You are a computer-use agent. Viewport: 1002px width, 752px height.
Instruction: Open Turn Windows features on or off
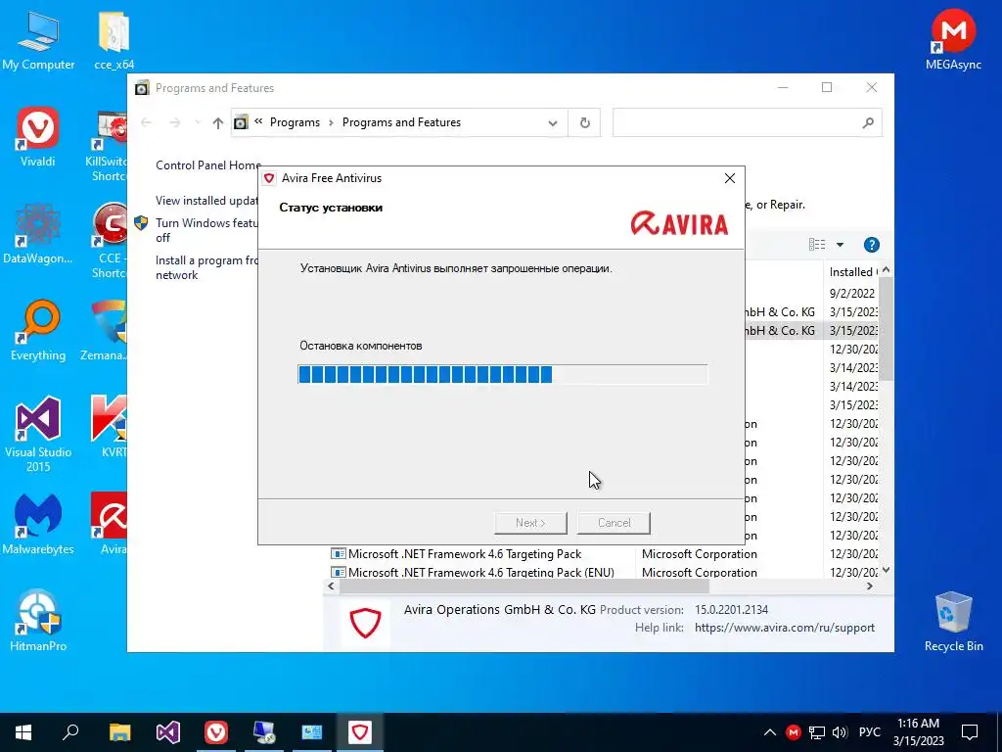[206, 230]
